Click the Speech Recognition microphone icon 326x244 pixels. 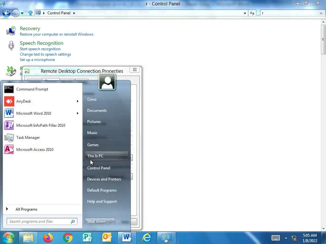pyautogui.click(x=11, y=46)
